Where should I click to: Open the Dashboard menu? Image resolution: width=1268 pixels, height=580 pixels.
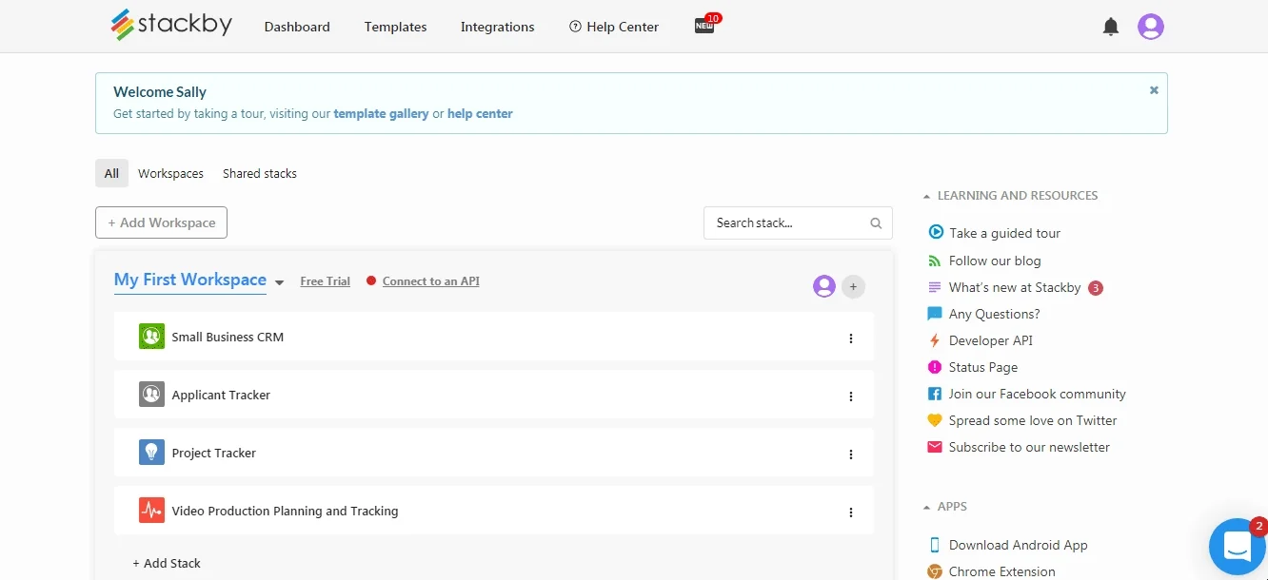pos(297,27)
